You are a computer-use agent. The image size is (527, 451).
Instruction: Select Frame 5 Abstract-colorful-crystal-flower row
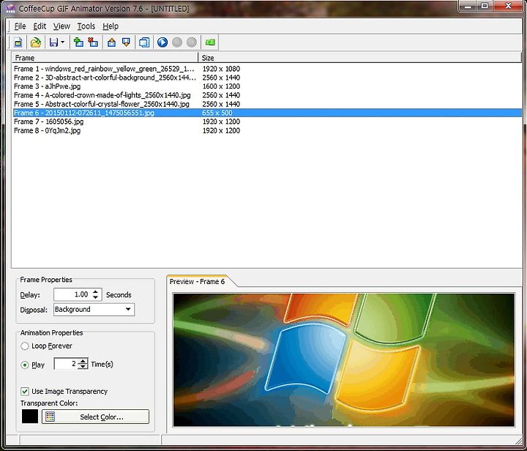(x=267, y=104)
